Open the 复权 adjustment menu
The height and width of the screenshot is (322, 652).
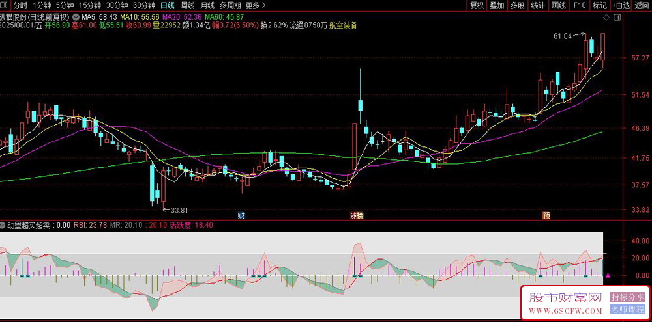point(477,5)
